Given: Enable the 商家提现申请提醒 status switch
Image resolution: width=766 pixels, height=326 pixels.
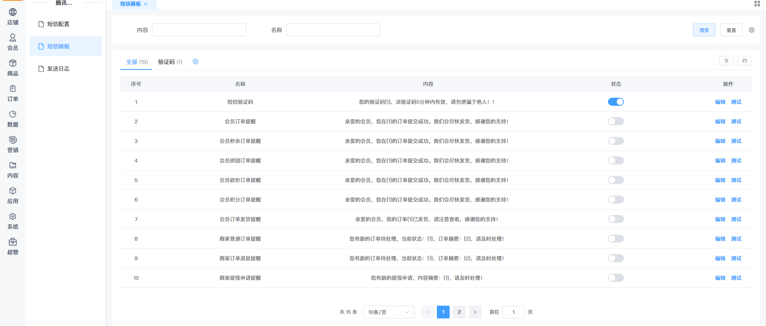Looking at the screenshot, I should click(616, 278).
